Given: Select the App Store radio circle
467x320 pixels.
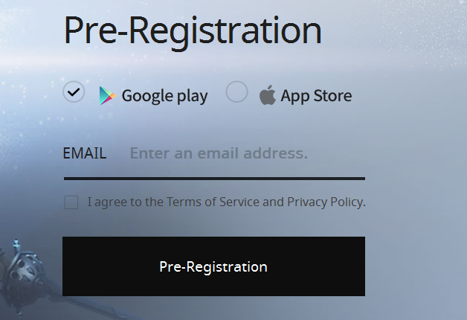Looking at the screenshot, I should pos(236,92).
